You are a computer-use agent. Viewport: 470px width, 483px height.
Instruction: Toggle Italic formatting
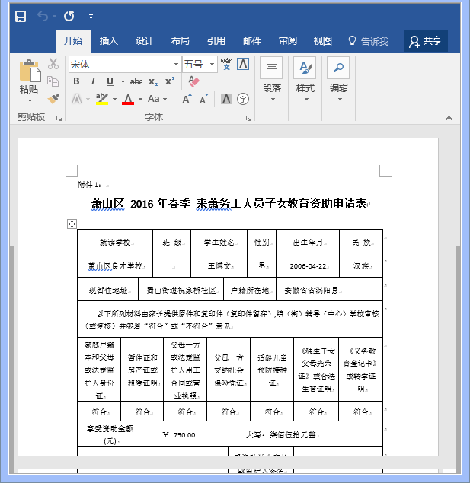click(x=93, y=81)
